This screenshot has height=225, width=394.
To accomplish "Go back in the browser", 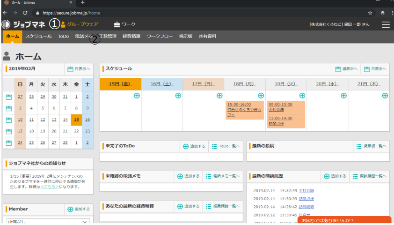I will pos(5,13).
